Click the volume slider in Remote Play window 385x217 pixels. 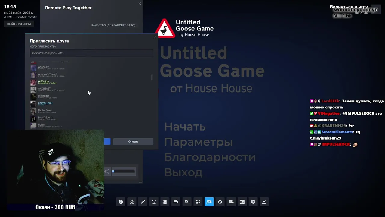click(123, 171)
